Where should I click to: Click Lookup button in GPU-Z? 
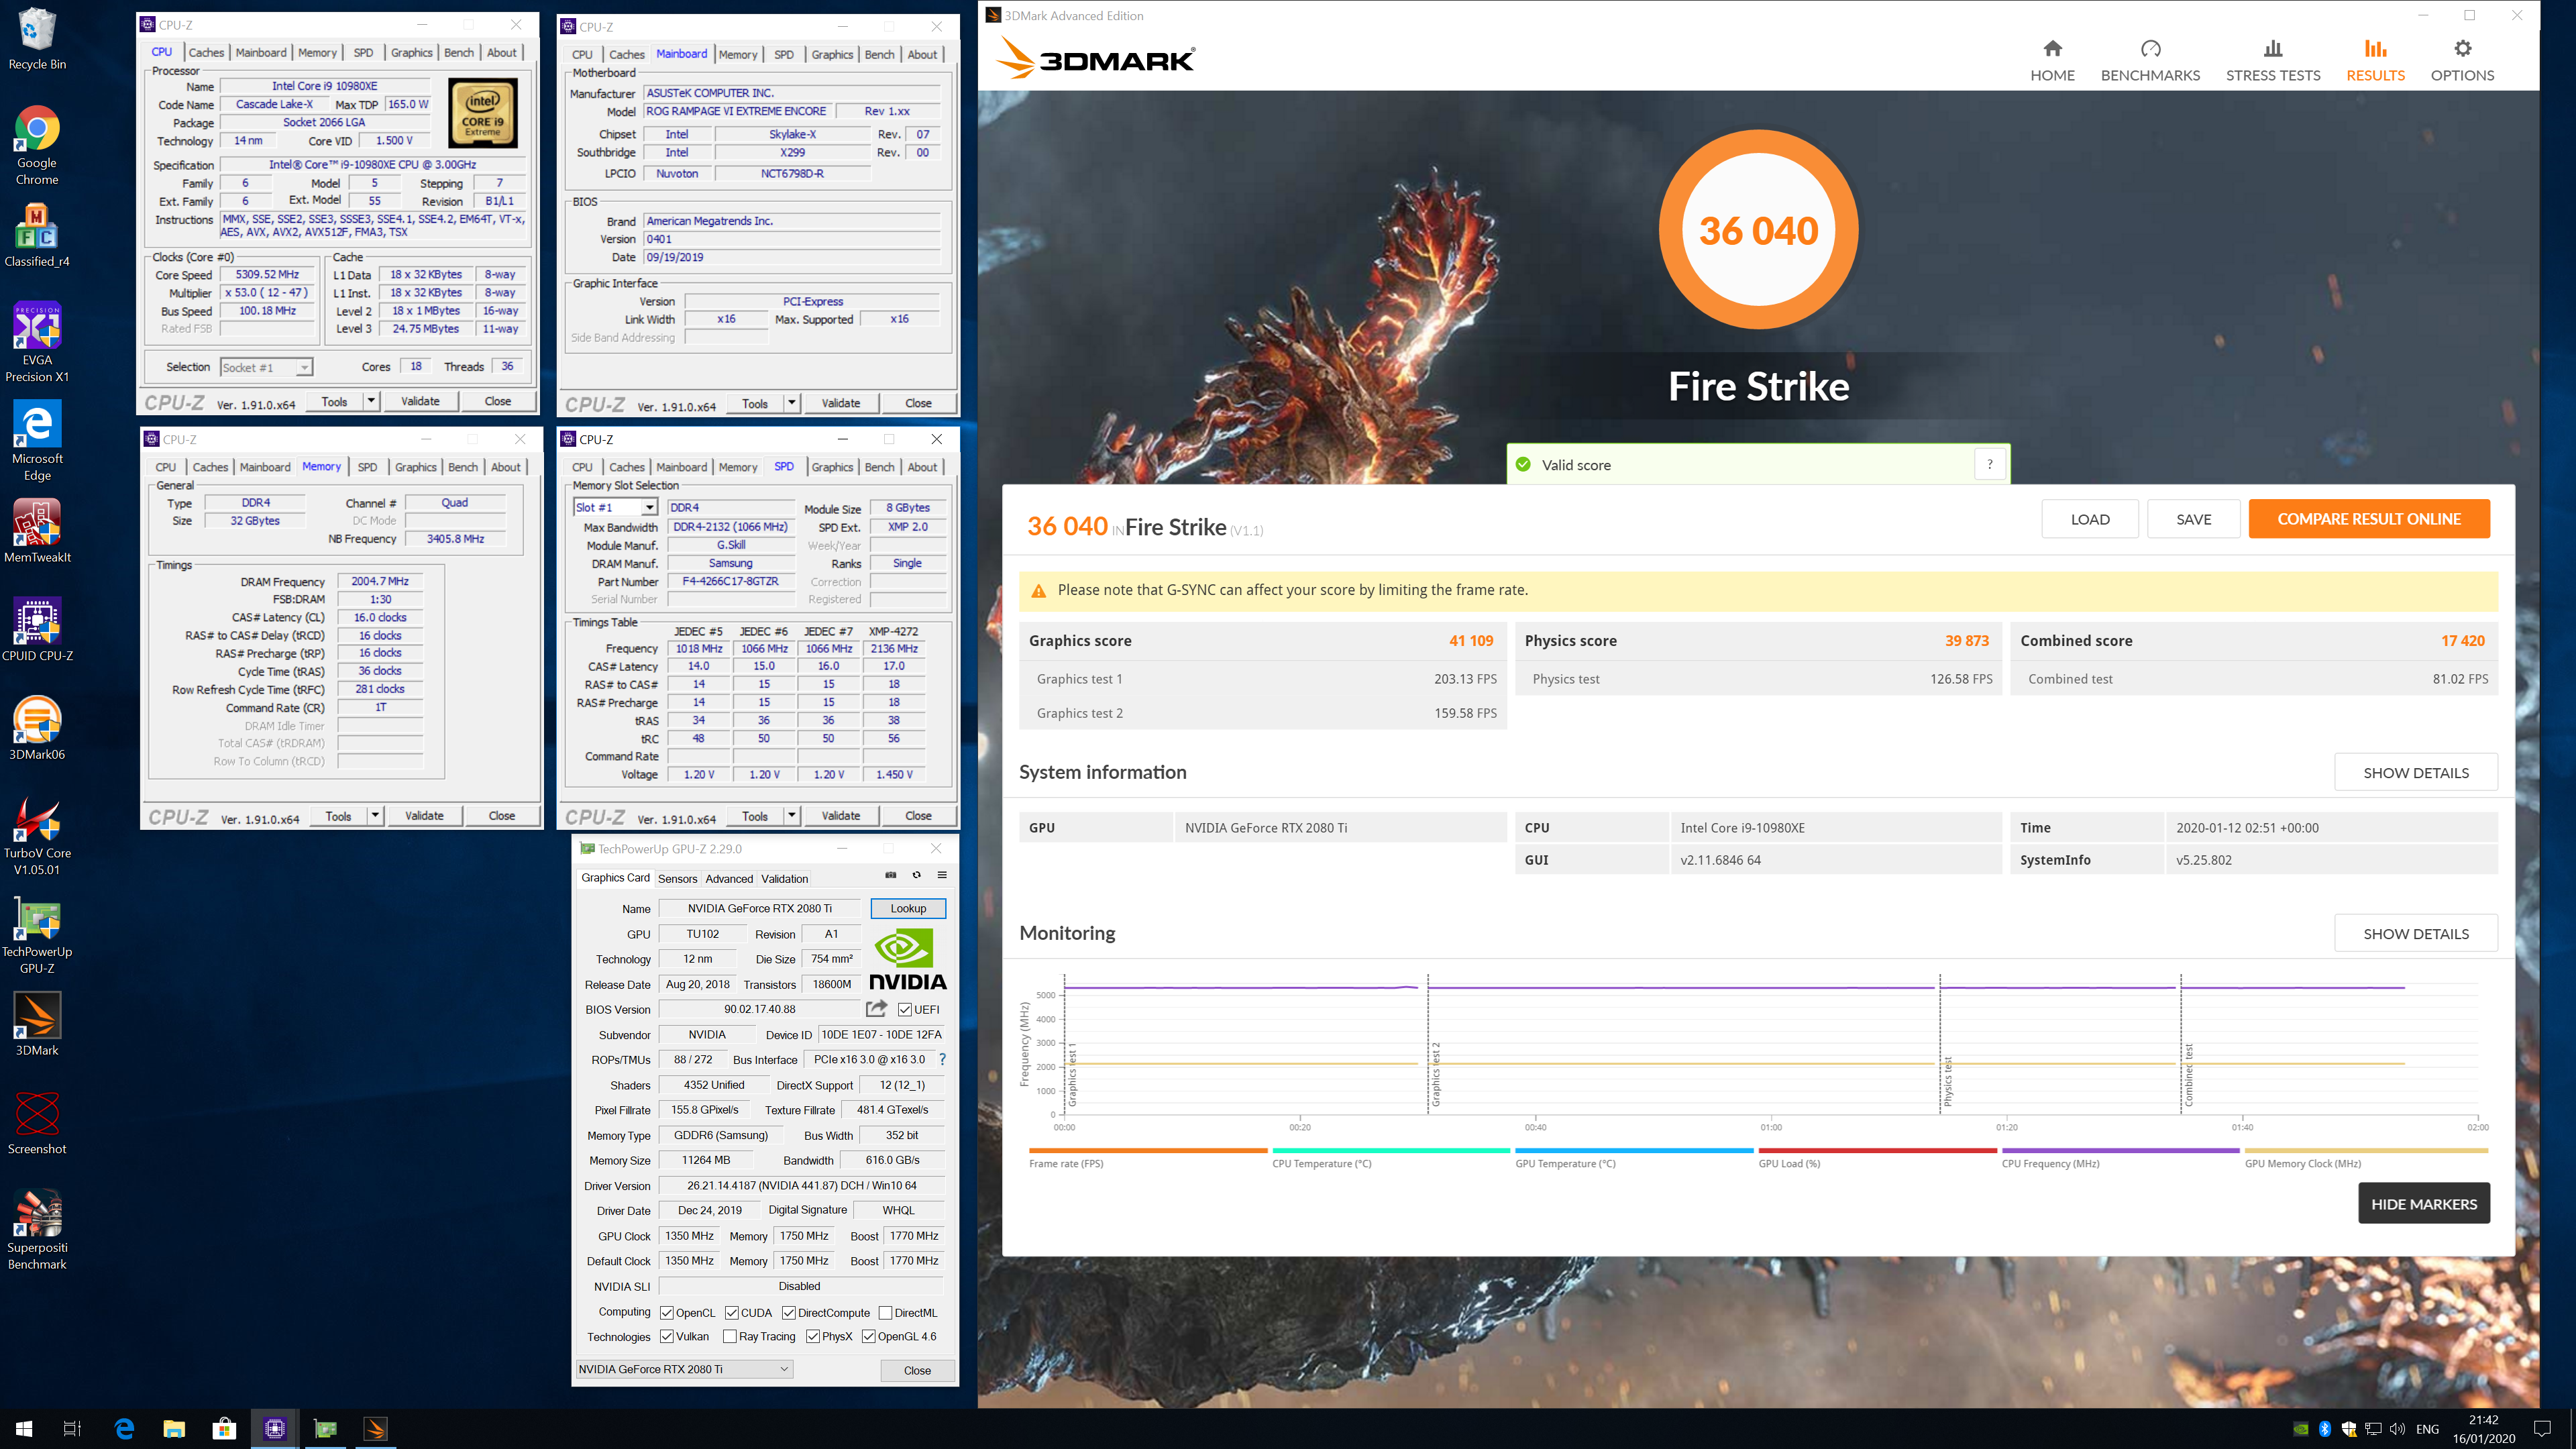(908, 908)
